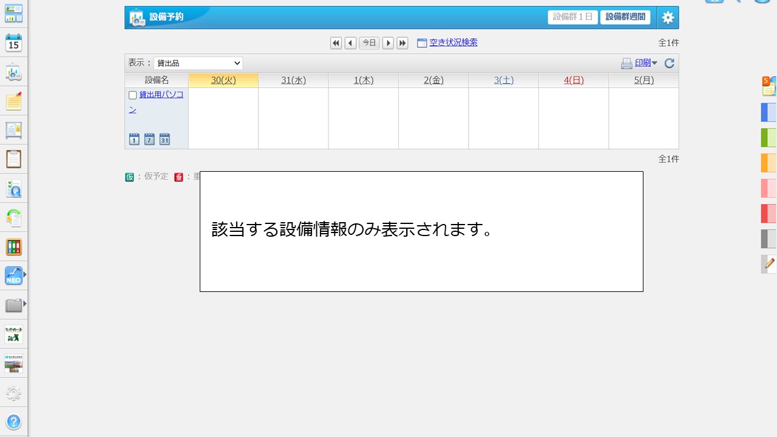Open the blue NEO sidebar icon
This screenshot has height=437, width=777.
coord(13,276)
